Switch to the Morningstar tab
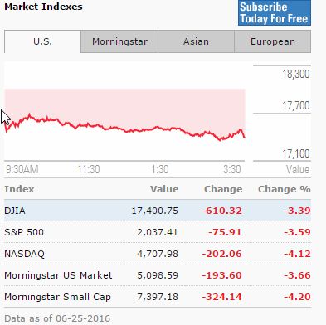Screen dimensions: 326x325 pos(119,41)
